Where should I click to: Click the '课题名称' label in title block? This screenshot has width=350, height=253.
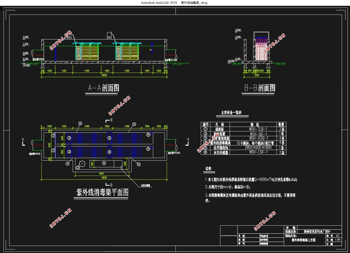click(x=291, y=231)
